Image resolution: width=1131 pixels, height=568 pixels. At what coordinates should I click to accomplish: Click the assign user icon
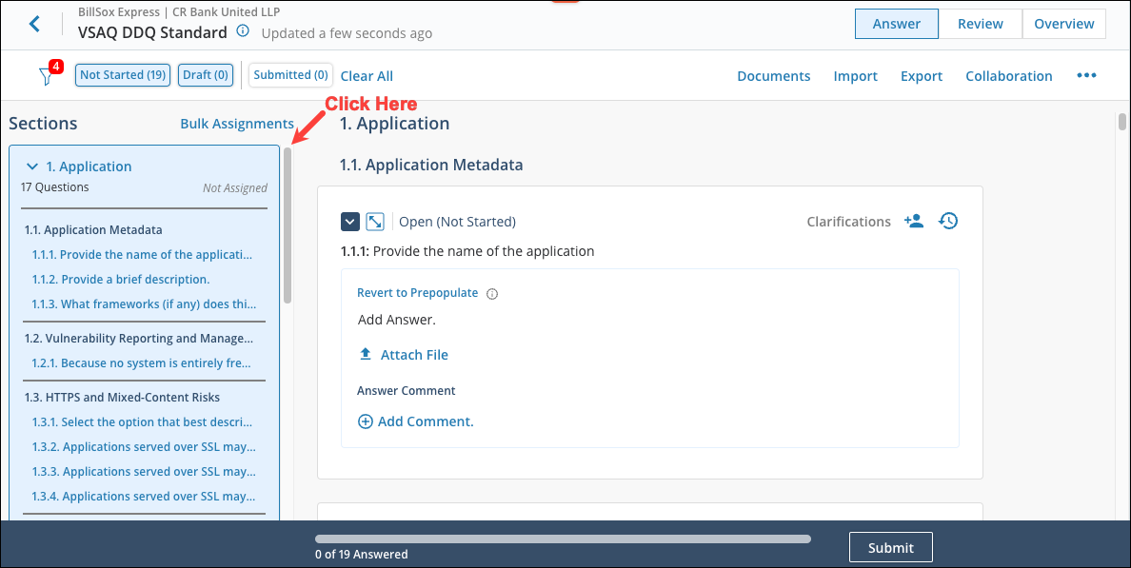[914, 222]
